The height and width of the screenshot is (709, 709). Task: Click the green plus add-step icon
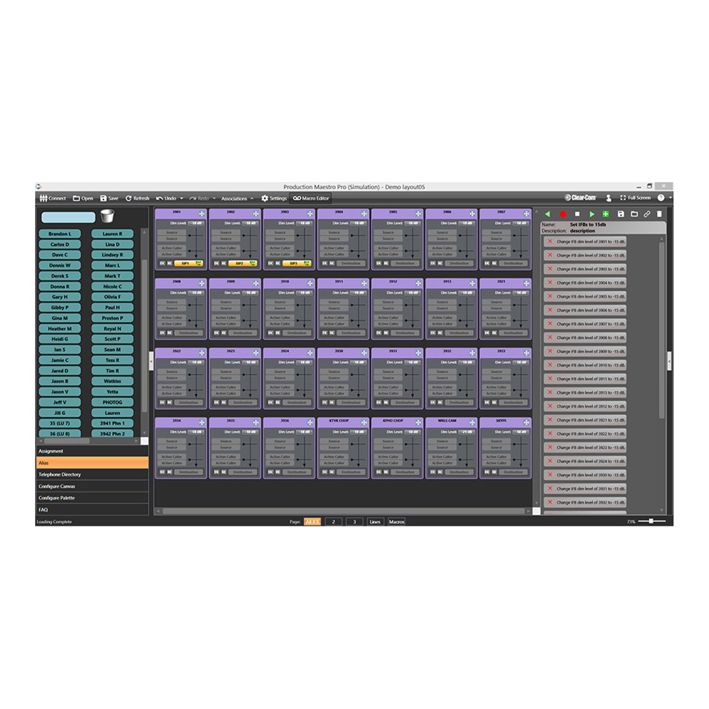point(605,214)
